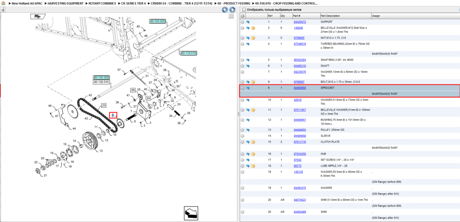Enable 'Отобразить только выбранные метки' checkbox
This screenshot has width=460, height=222.
[x=243, y=10]
